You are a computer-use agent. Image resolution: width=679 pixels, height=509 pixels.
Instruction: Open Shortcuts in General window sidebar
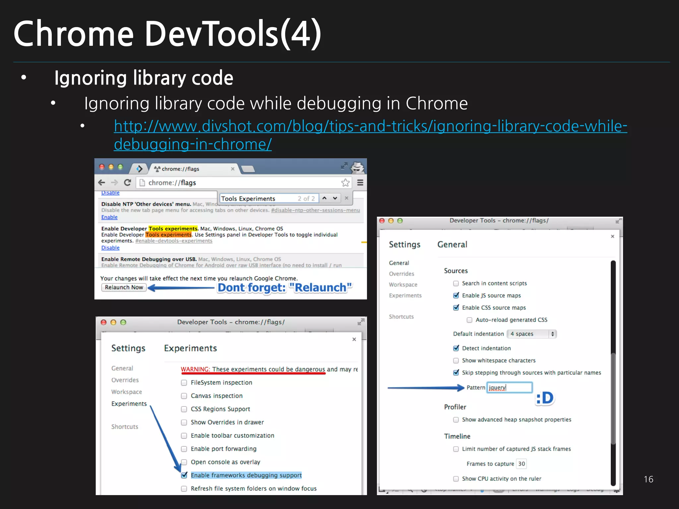pos(401,317)
